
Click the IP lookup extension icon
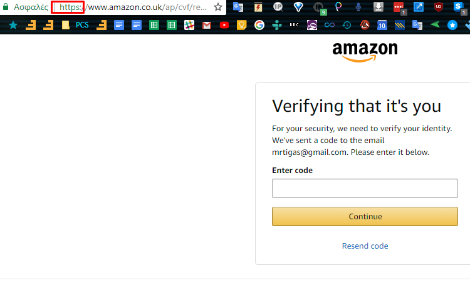pos(278,7)
